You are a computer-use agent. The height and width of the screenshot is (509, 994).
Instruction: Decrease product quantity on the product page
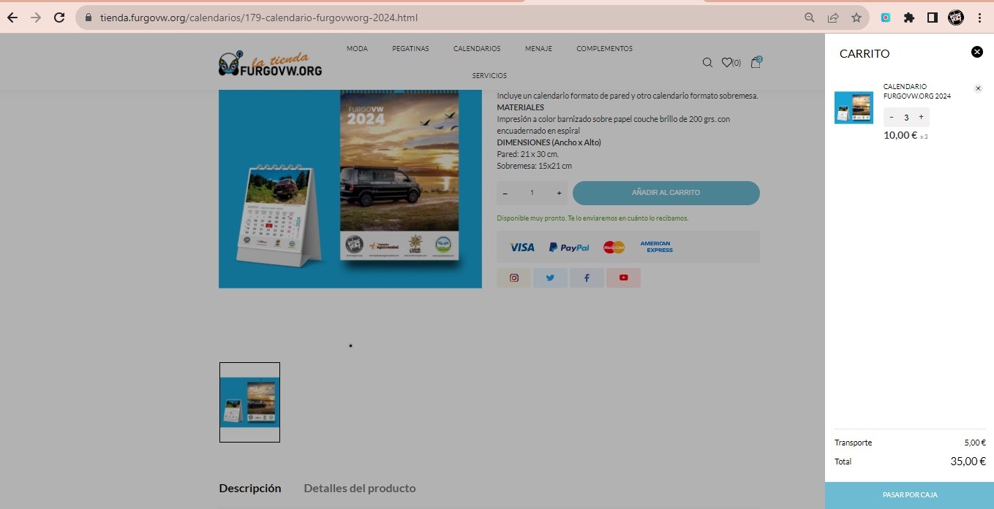click(x=505, y=193)
